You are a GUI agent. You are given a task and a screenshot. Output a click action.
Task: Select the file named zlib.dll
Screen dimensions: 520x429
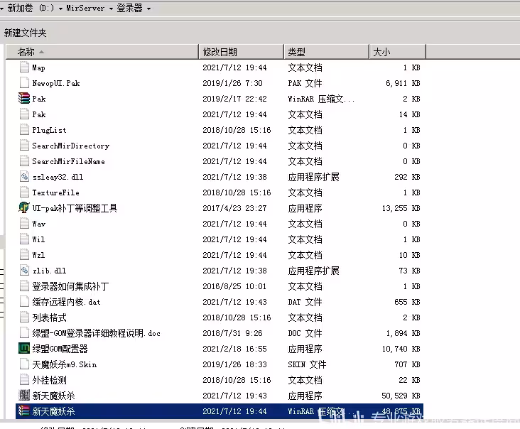pyautogui.click(x=49, y=271)
